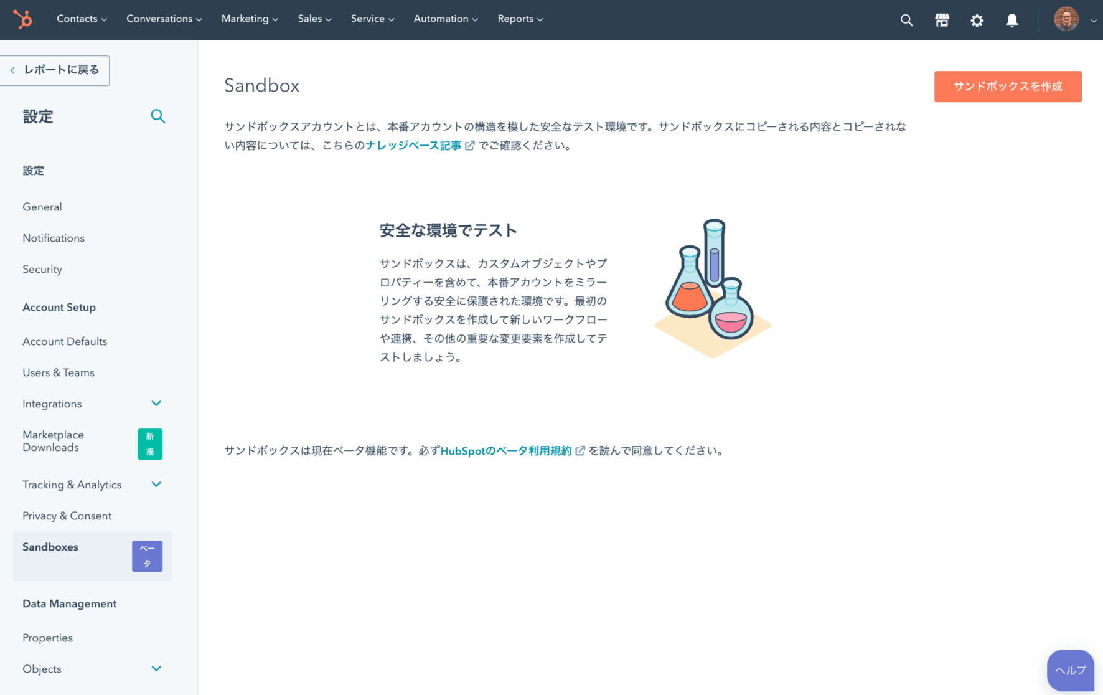Open the Marketplace icon in top navigation
The image size is (1103, 695).
pyautogui.click(x=942, y=19)
